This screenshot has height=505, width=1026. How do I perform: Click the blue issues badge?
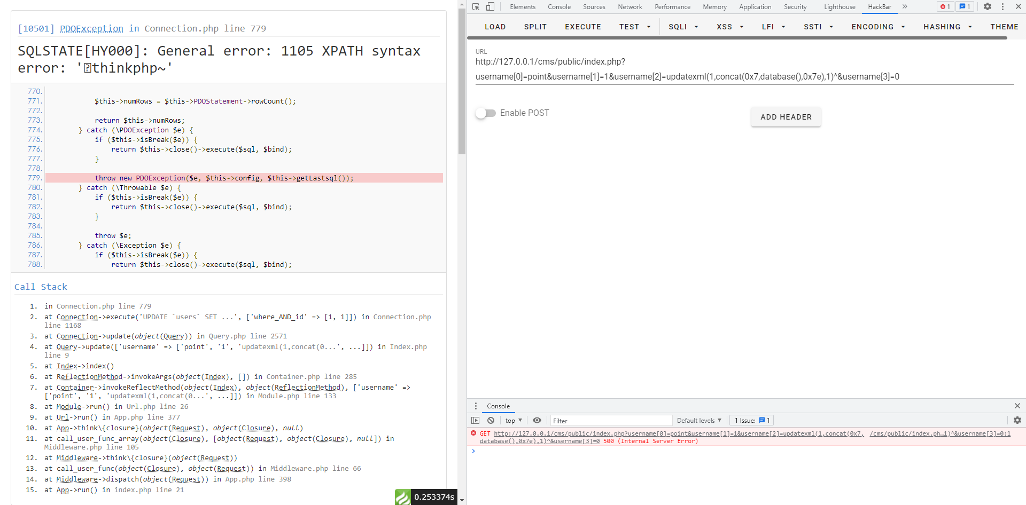[964, 6]
